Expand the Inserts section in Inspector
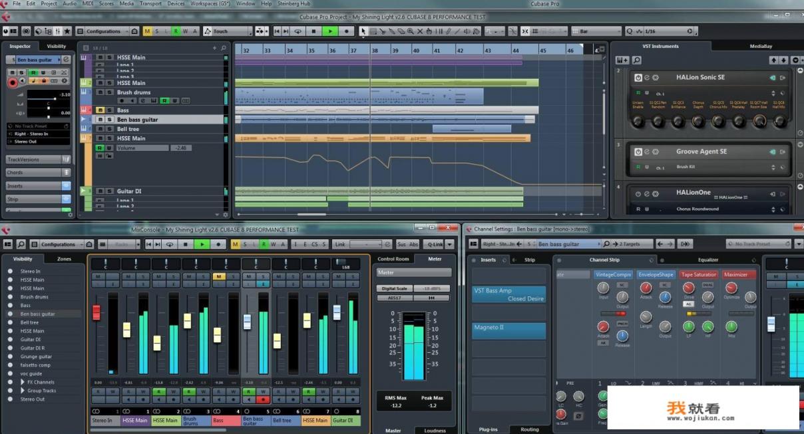Viewport: 804px width, 434px height. click(38, 186)
